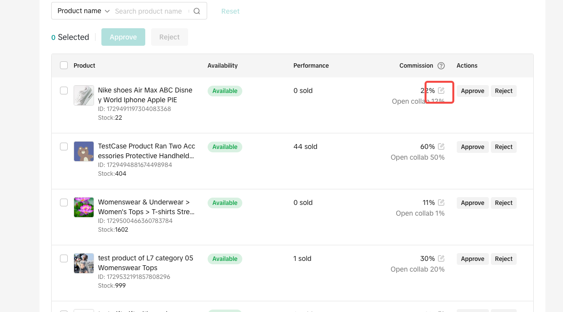Click the lotus flower product thumbnail
This screenshot has width=563, height=312.
click(84, 207)
